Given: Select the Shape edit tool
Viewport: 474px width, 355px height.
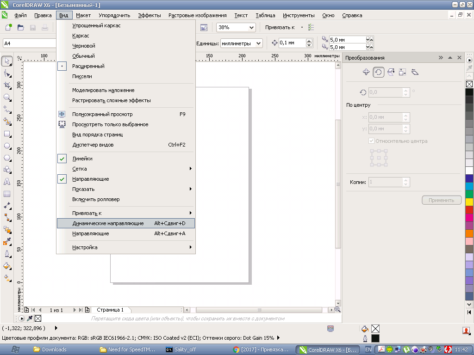Looking at the screenshot, I should (x=7, y=73).
